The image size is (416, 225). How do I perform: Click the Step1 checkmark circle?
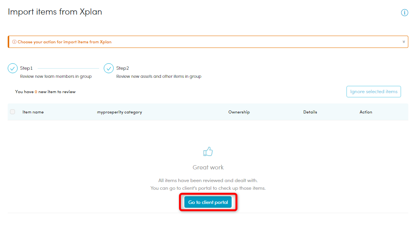[13, 68]
